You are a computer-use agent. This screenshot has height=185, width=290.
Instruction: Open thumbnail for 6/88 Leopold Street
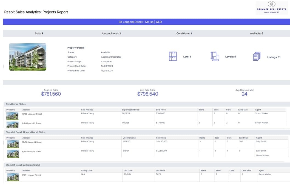(x=13, y=154)
